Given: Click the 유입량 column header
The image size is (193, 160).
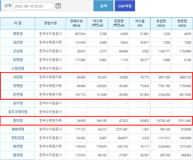Looking at the screenshot, I should point(161,23).
